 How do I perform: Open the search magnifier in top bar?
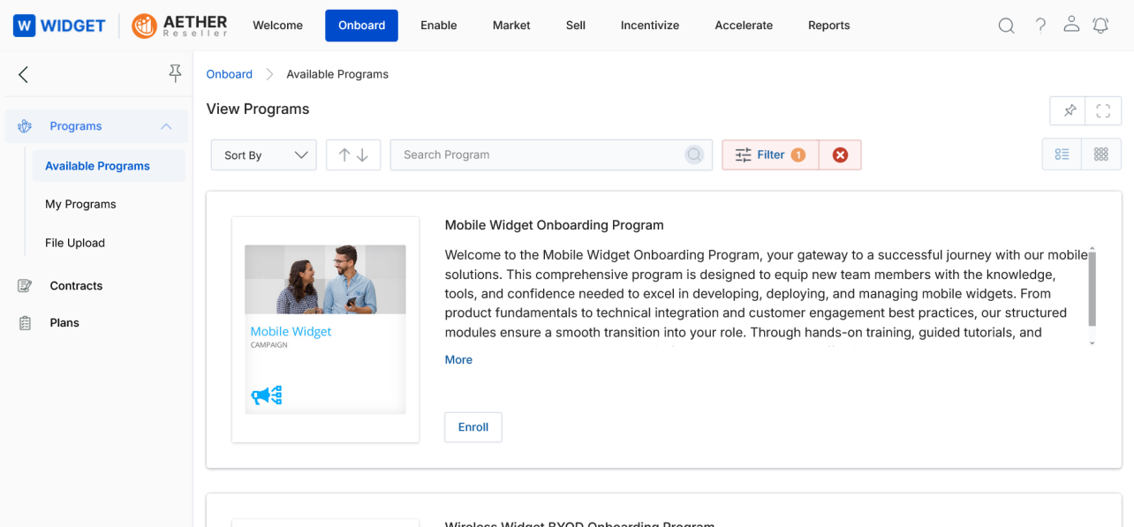coord(1006,26)
